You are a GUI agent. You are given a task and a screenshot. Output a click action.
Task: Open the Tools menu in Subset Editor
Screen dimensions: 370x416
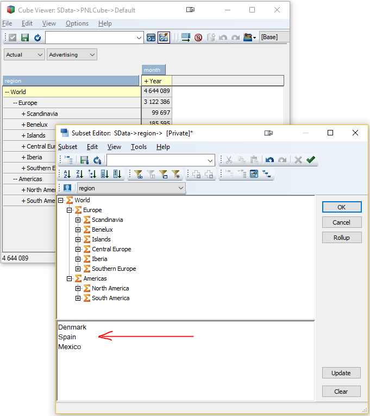coord(139,147)
